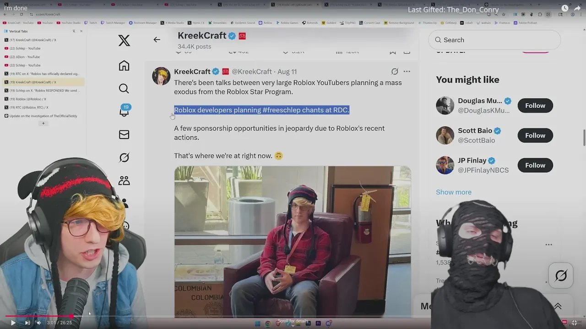The image size is (586, 329).
Task: Open Communities people icon in sidebar
Action: pyautogui.click(x=124, y=180)
